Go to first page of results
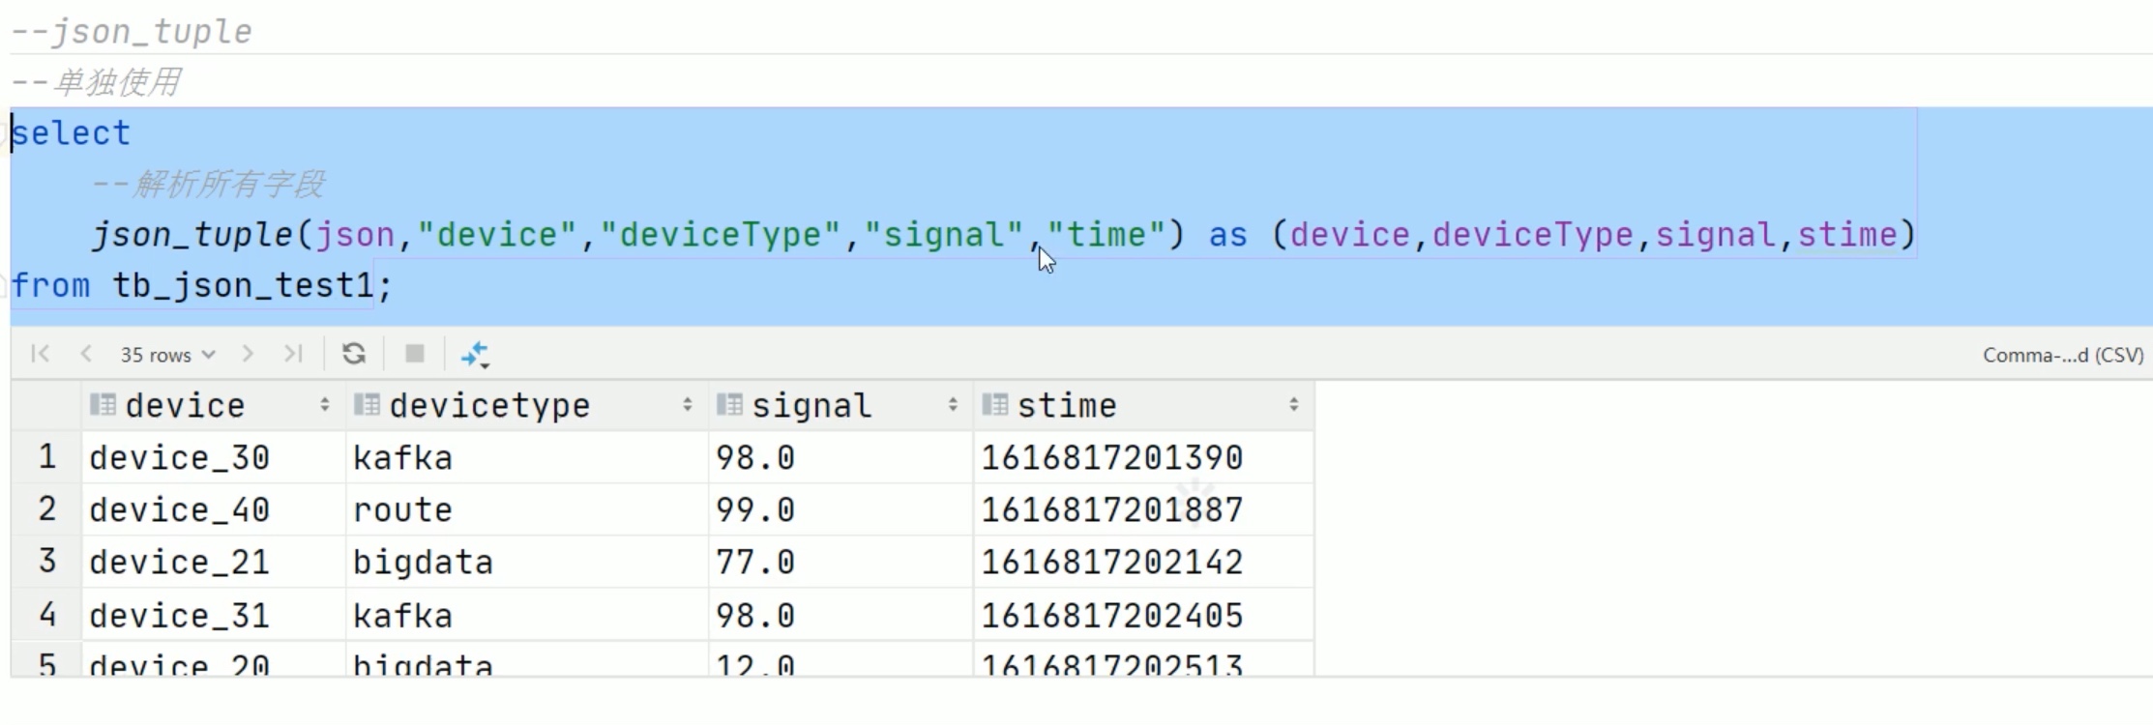 (x=40, y=354)
